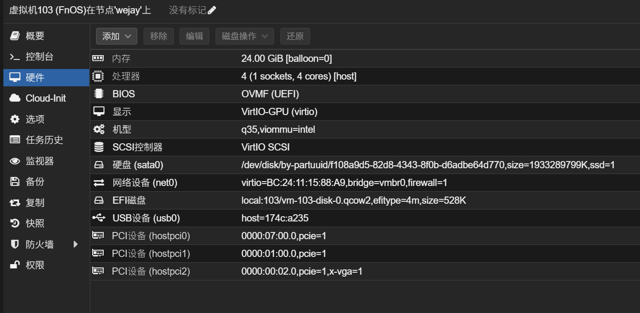Expand the 防火墙 submenu arrow

(x=75, y=244)
